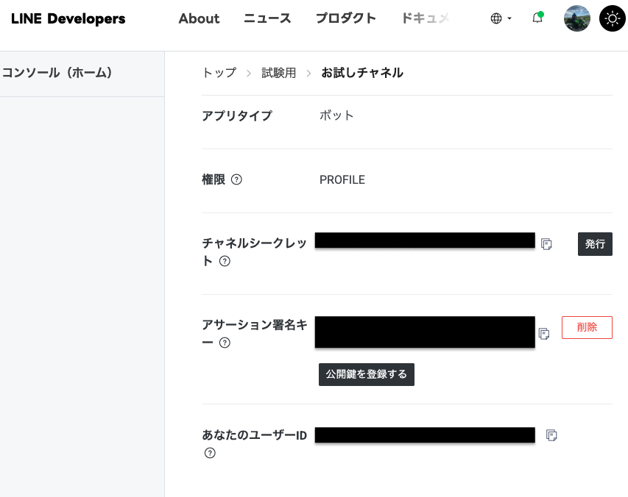Select the お試しチャネル breadcrumb text
The height and width of the screenshot is (497, 628).
point(362,73)
